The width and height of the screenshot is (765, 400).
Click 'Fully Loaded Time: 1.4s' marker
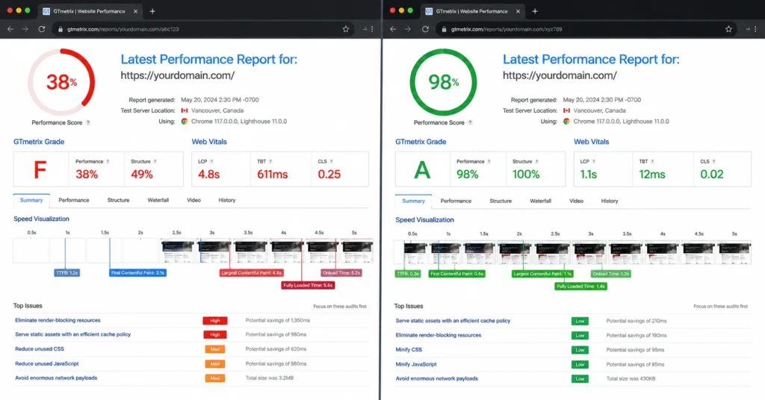click(x=580, y=287)
